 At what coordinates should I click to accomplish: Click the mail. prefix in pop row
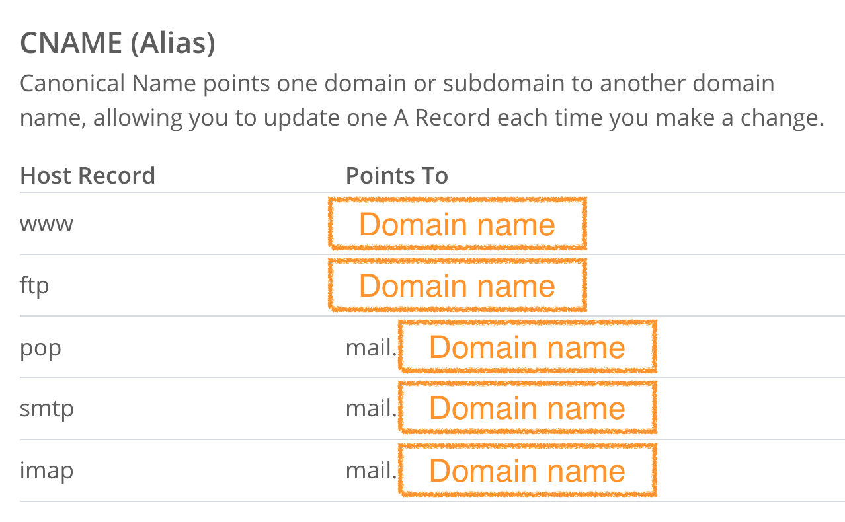(x=371, y=347)
